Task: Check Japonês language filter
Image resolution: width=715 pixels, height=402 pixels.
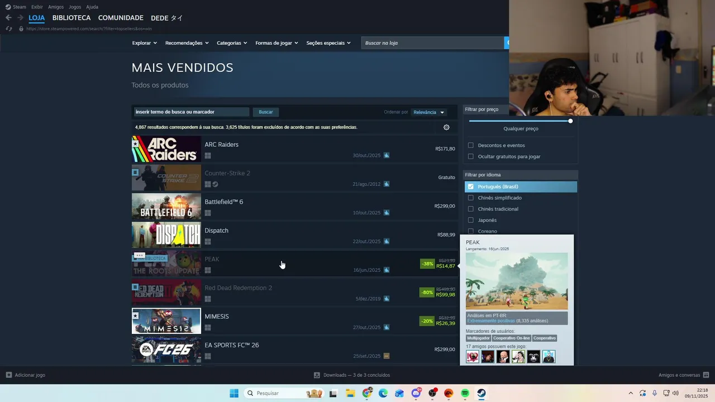Action: coord(470,220)
